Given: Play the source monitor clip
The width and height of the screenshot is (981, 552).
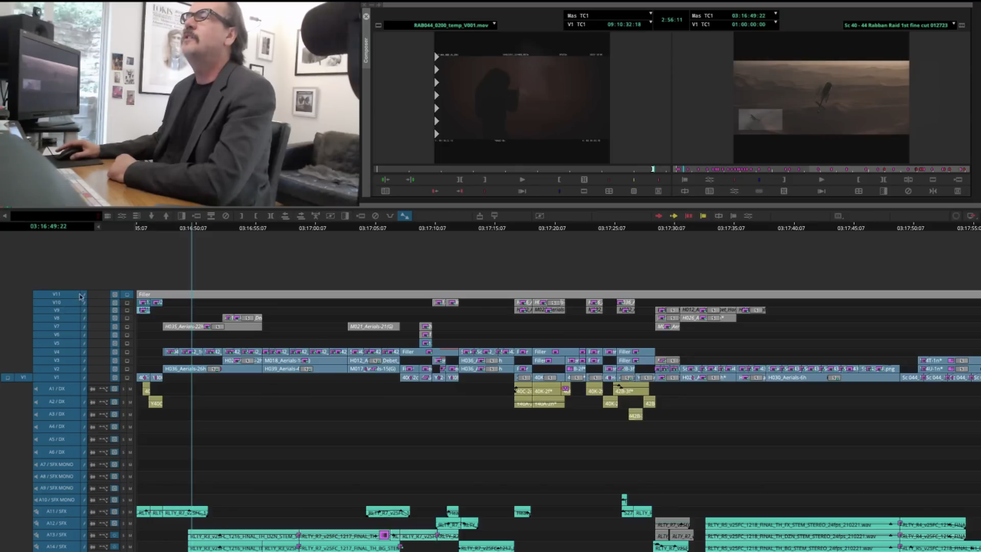Looking at the screenshot, I should [522, 179].
